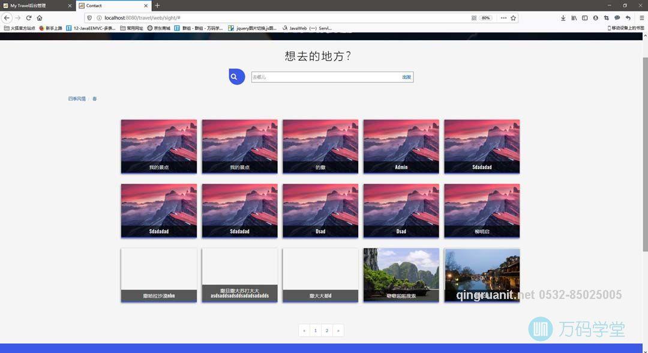Screen dimensions: 648x353
Task: Click the 出发 search button
Action: pos(406,77)
